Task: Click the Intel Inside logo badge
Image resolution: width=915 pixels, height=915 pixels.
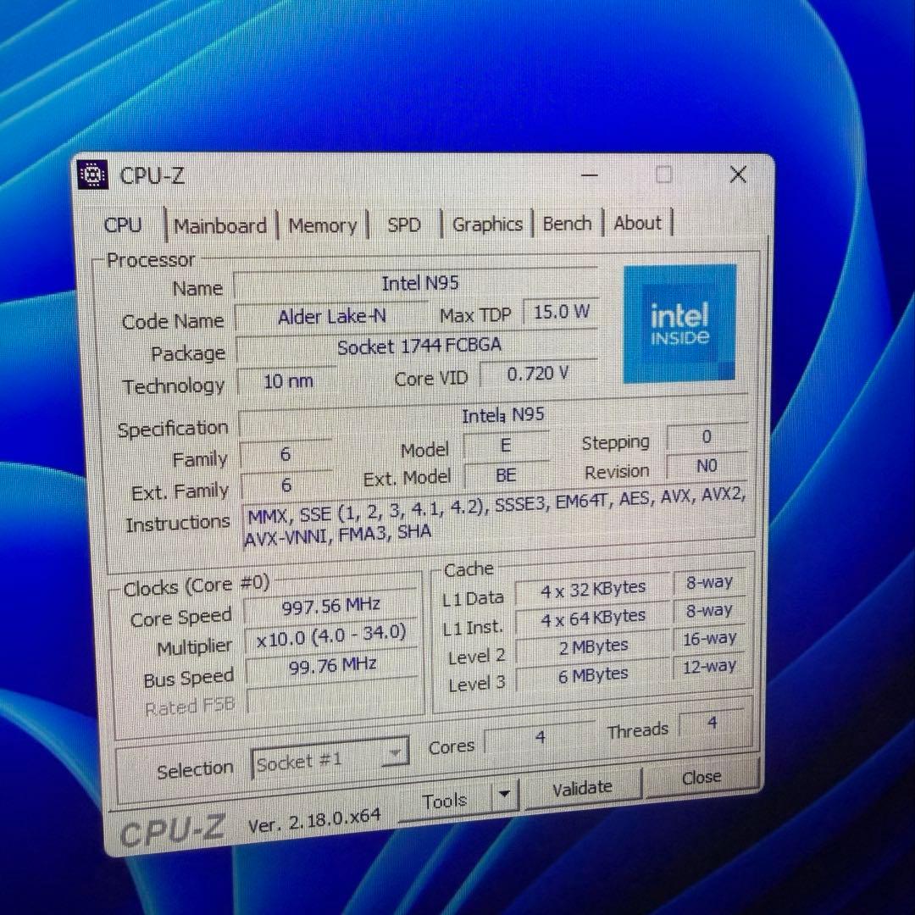Action: pos(680,324)
